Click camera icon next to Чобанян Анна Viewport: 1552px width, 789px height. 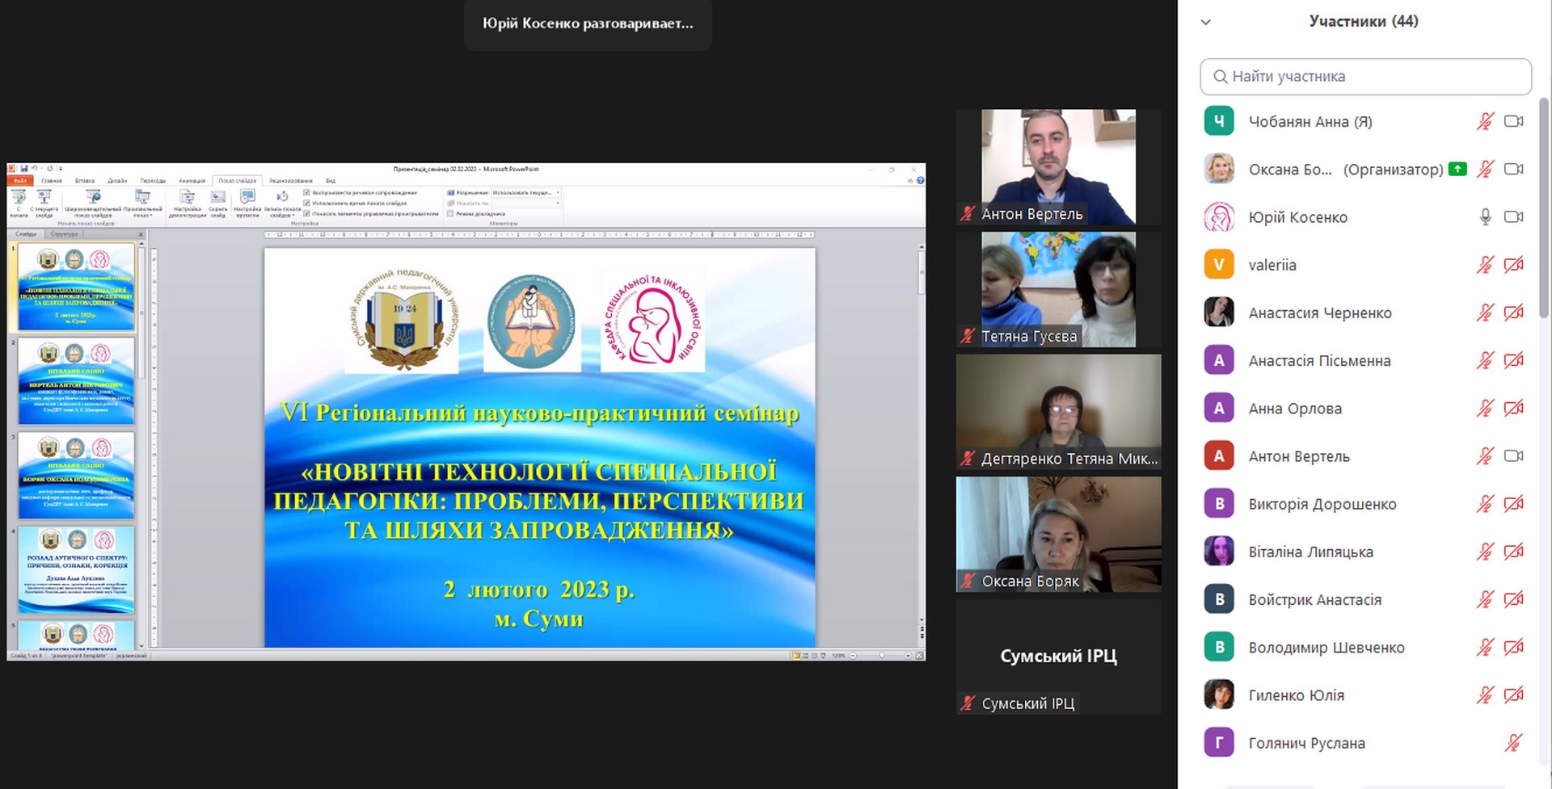coord(1513,122)
